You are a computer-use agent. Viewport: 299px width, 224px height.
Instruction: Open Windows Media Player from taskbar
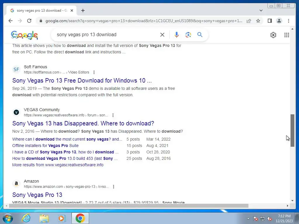[x=62, y=218]
